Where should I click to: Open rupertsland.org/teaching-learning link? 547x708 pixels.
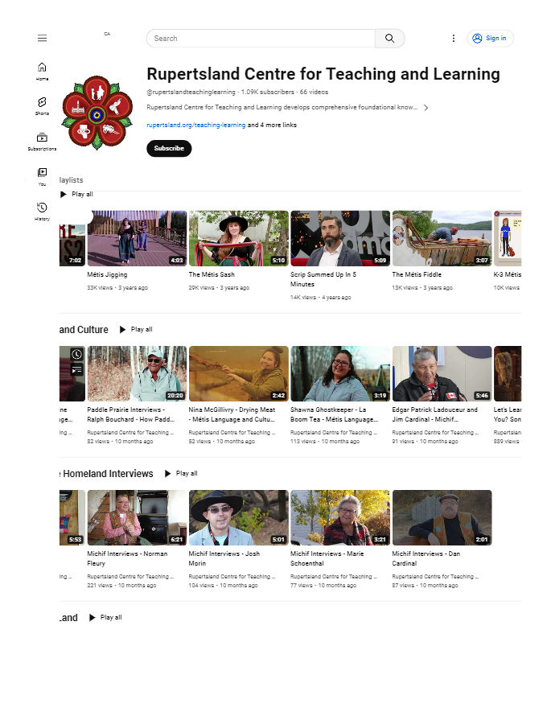[x=195, y=125]
